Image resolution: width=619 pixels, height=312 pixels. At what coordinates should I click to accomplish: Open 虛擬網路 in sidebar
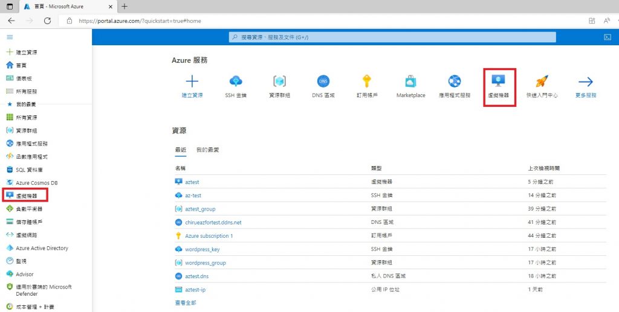click(x=27, y=235)
